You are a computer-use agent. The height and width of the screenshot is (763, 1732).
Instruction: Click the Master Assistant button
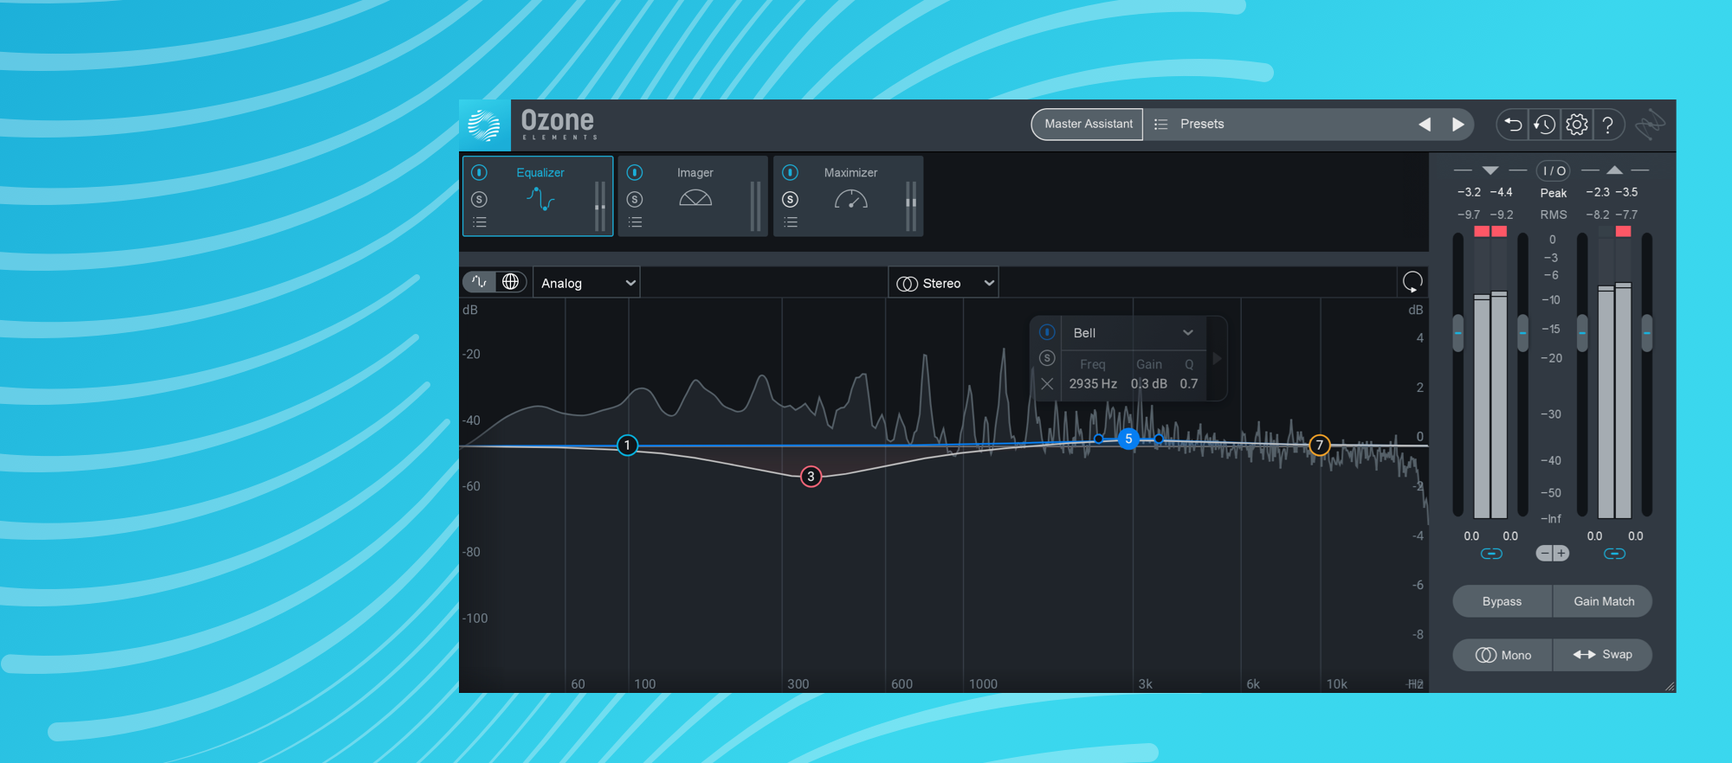[x=1088, y=124]
